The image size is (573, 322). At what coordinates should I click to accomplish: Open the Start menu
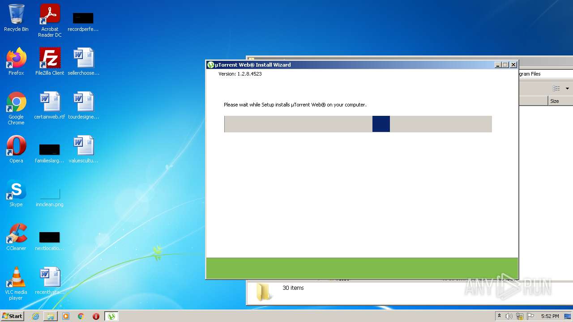click(13, 316)
